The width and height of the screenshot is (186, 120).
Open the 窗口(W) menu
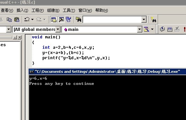click(x=85, y=10)
